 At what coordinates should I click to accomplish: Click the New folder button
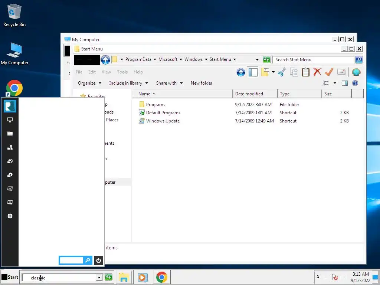coord(202,83)
